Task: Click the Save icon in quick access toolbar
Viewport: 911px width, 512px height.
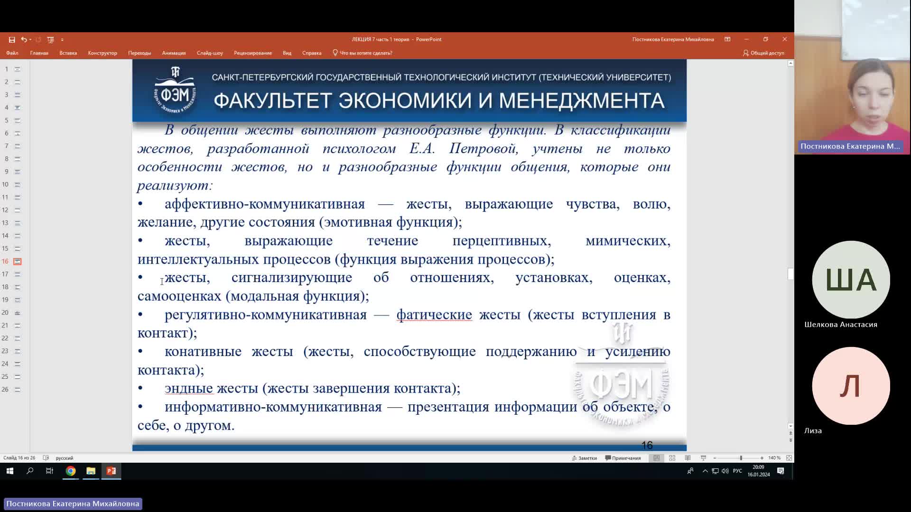Action: [12, 39]
